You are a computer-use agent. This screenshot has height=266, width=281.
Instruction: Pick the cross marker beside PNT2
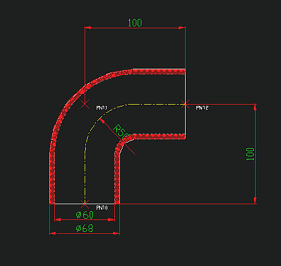(x=185, y=104)
